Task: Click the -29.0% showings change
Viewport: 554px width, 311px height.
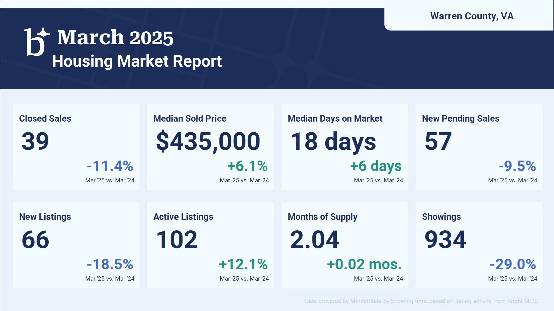Action: (513, 264)
